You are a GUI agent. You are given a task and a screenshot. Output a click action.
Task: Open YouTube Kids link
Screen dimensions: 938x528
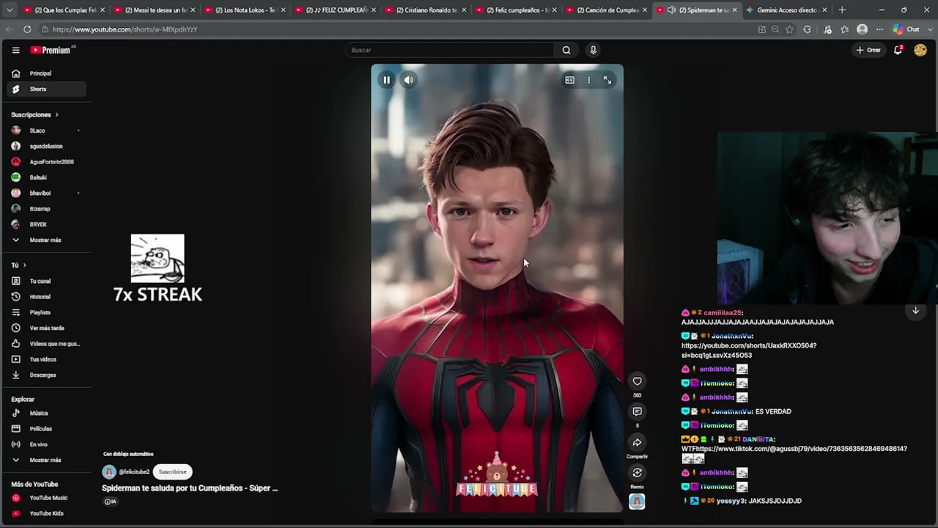(47, 513)
